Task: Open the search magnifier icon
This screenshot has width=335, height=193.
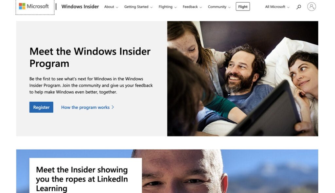Action: 299,7
